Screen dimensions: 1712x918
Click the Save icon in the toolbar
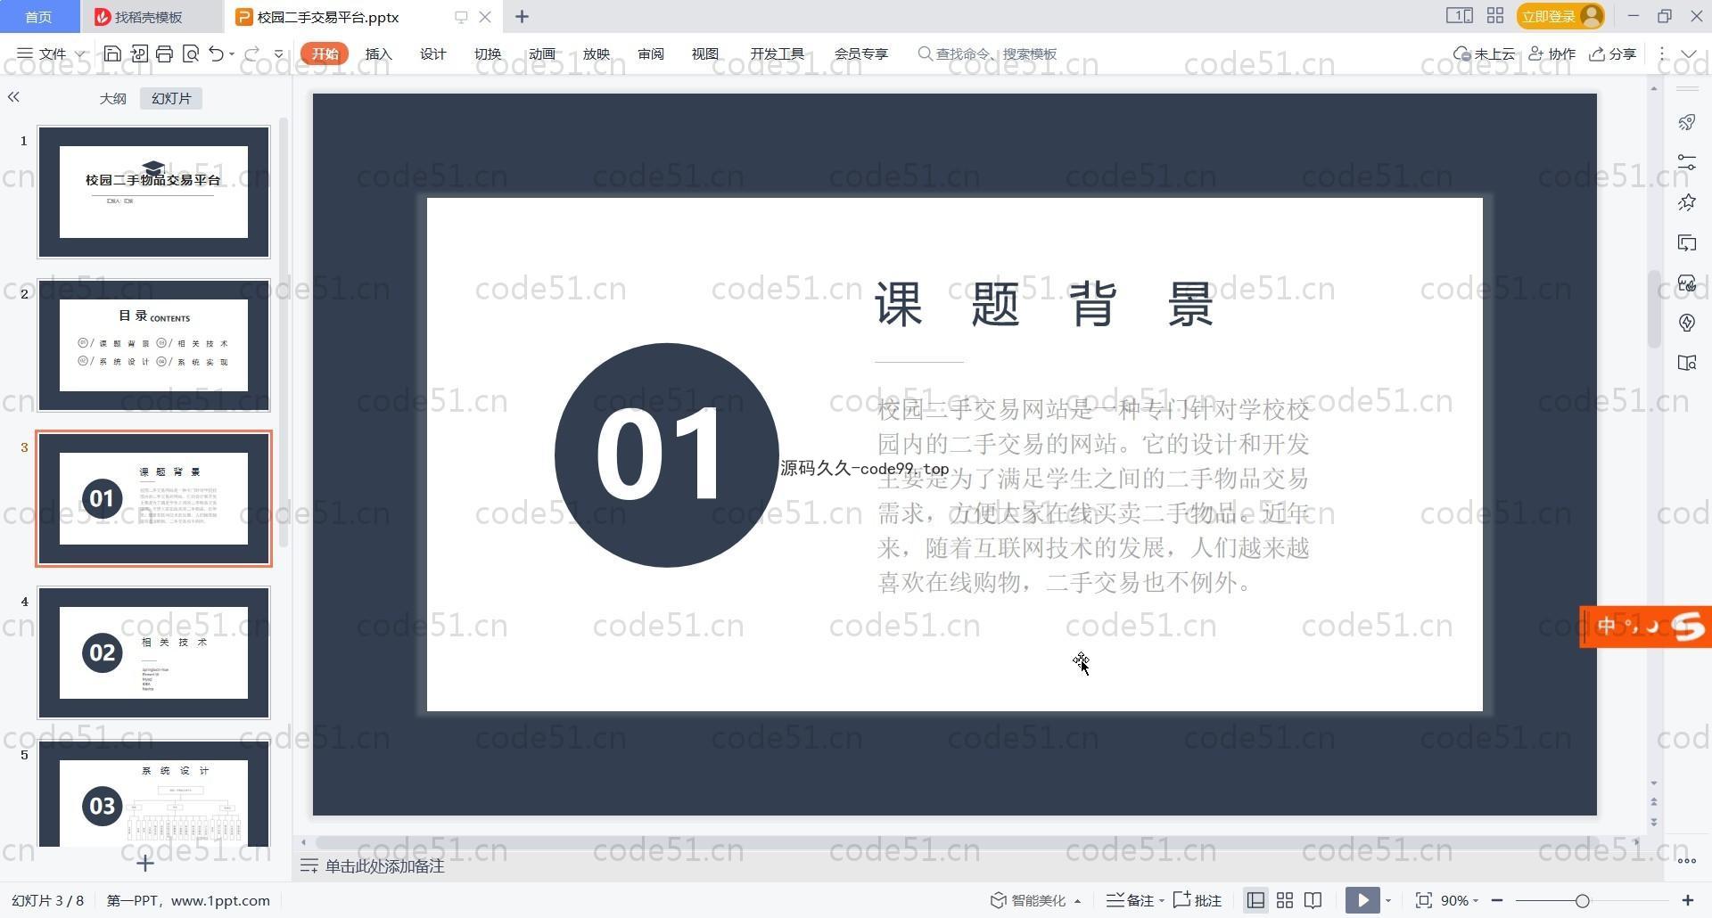click(x=112, y=53)
